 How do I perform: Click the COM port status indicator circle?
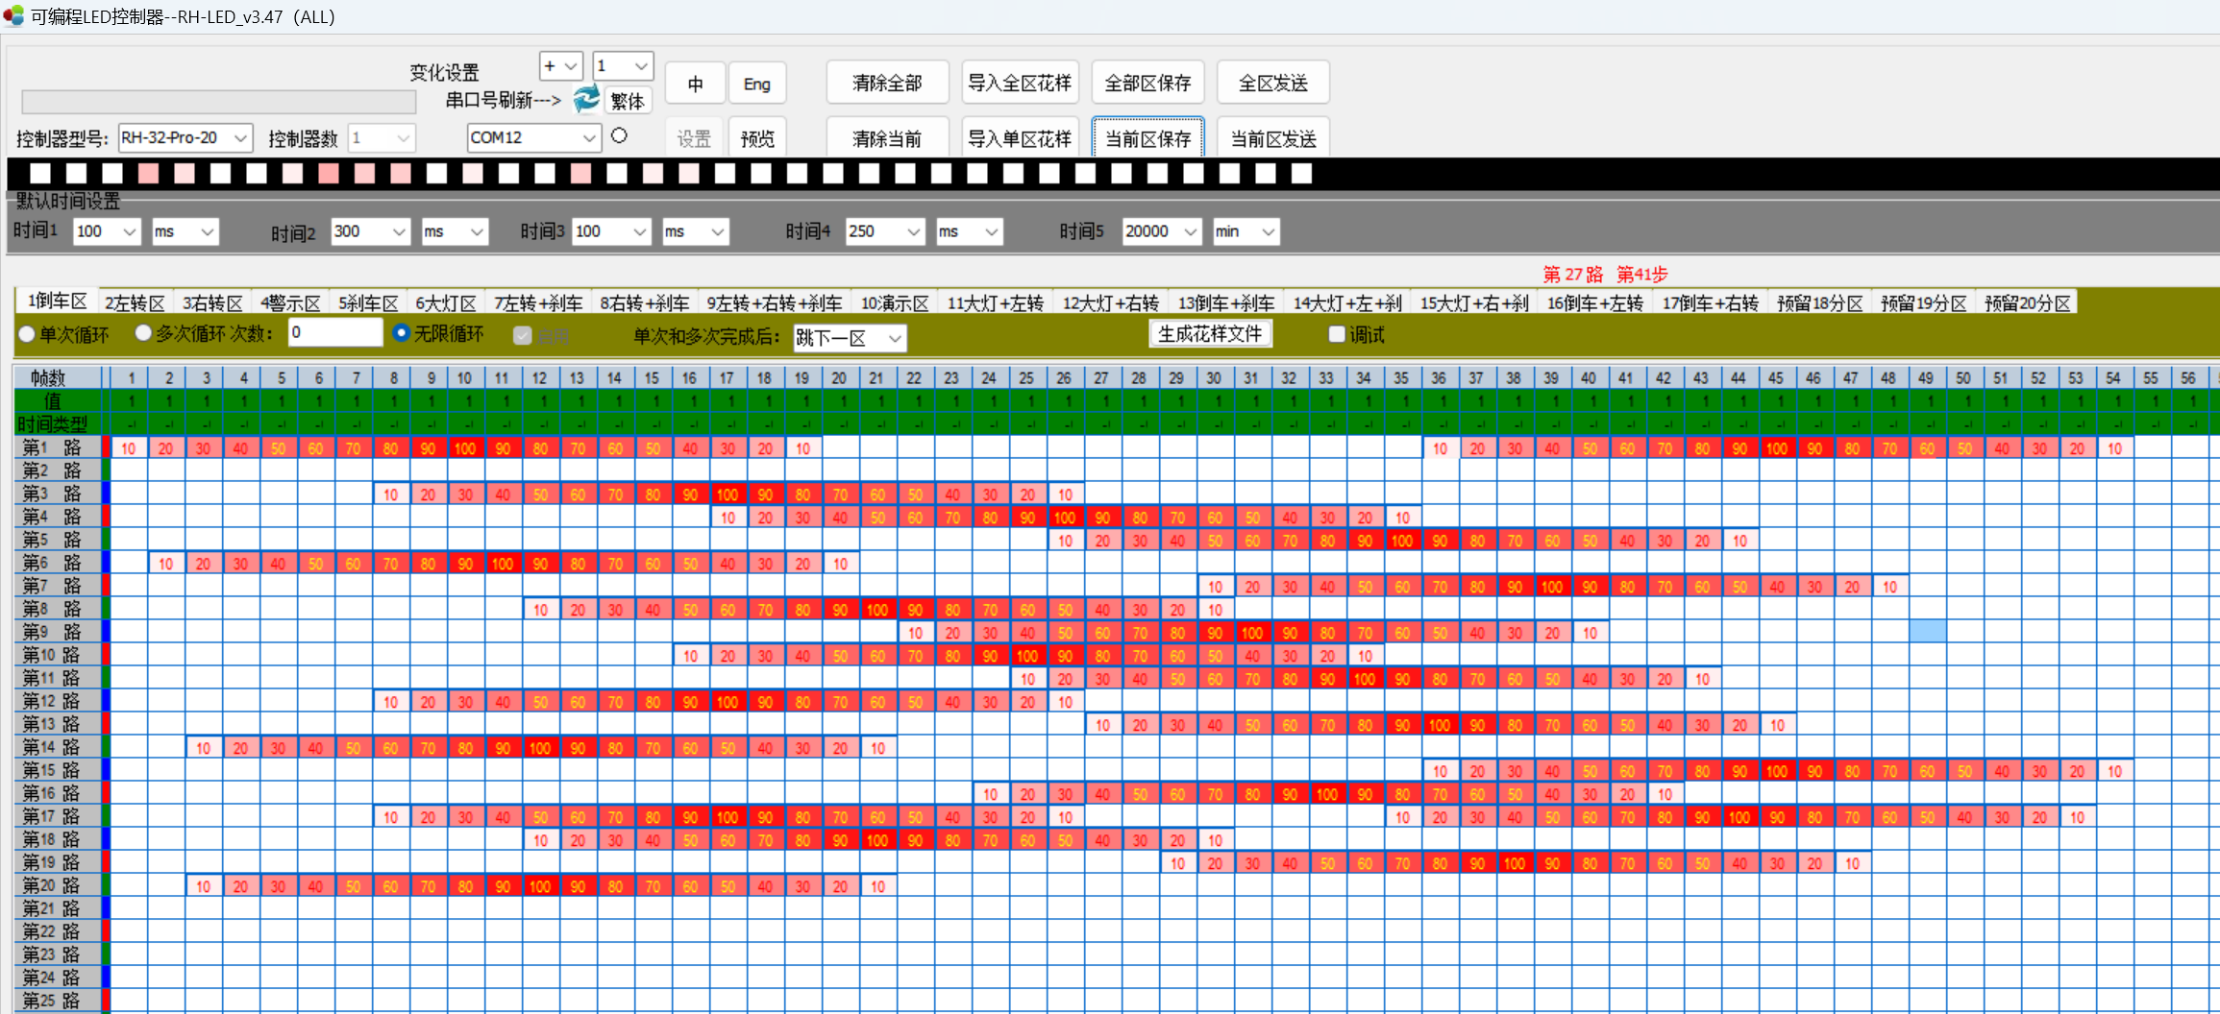(620, 136)
